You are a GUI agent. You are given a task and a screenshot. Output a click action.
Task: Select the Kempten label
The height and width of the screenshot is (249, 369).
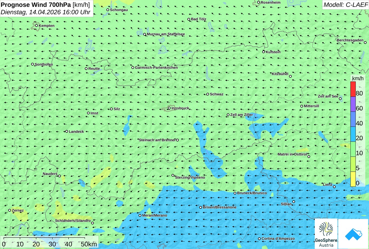tap(47, 26)
